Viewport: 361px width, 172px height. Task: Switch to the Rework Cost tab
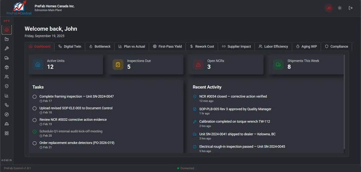tap(202, 47)
